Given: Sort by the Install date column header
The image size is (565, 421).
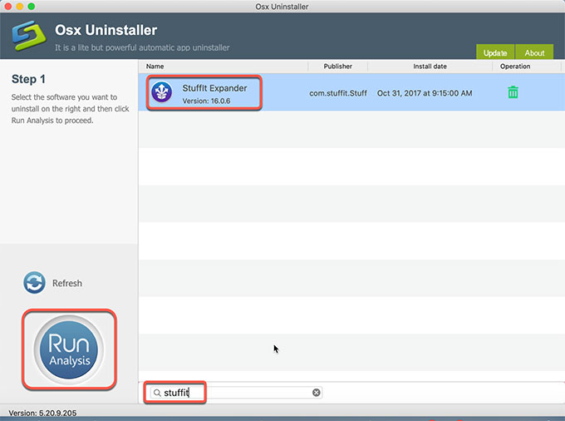Looking at the screenshot, I should pos(430,67).
